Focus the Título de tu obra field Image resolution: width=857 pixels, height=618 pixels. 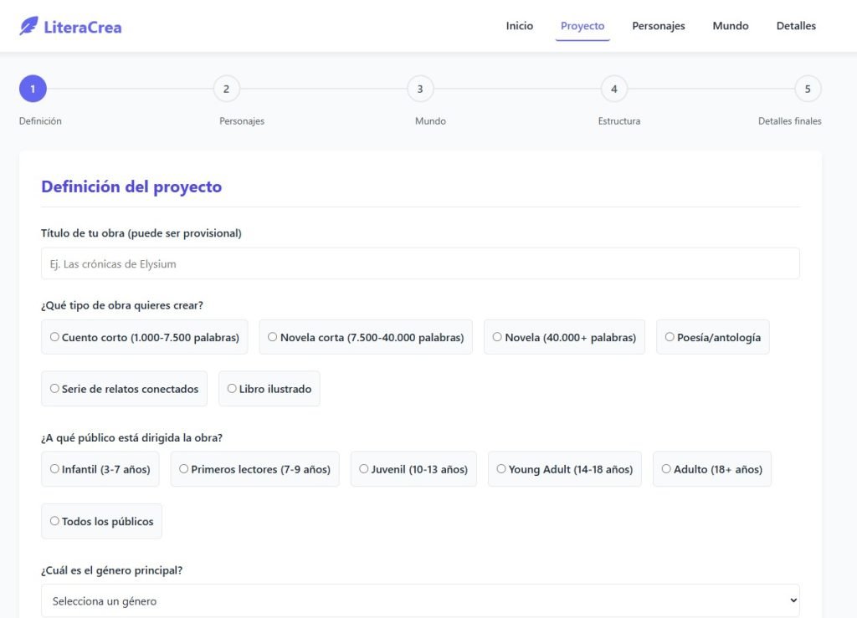click(x=420, y=263)
